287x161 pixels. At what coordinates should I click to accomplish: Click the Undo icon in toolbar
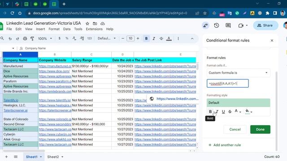point(10,38)
